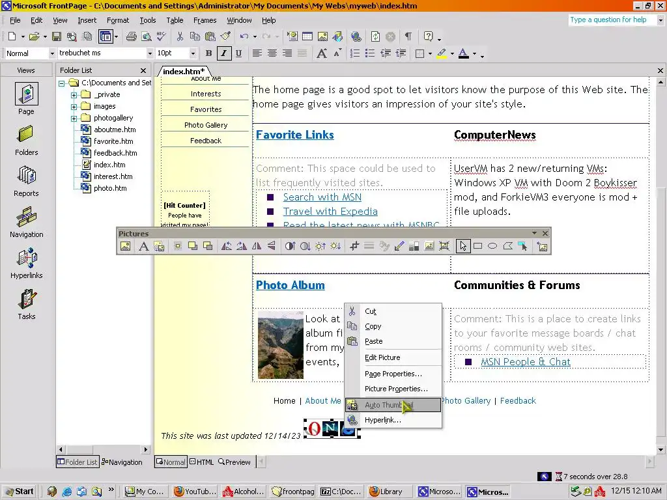667x500 pixels.
Task: Switch to the HTML view tab
Action: [x=202, y=462]
